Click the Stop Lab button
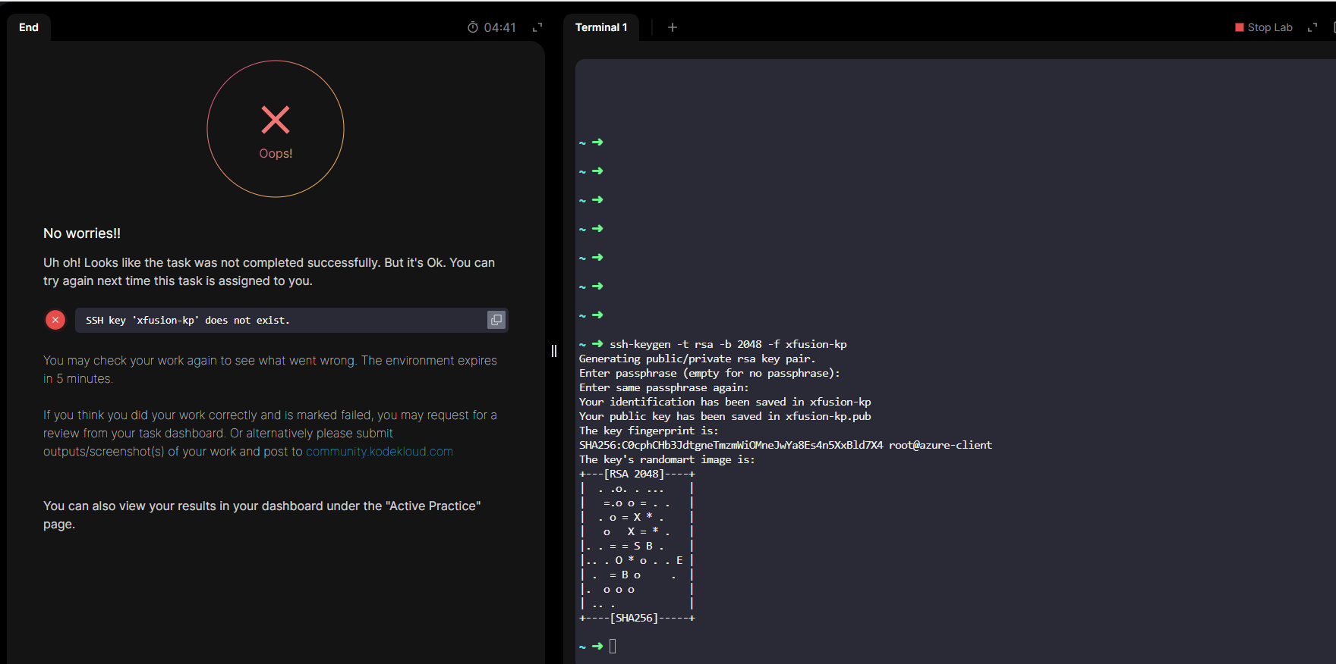 coord(1263,27)
